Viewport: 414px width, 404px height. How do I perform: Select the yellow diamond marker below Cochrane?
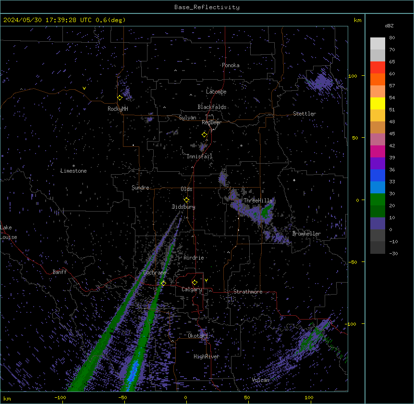(163, 284)
